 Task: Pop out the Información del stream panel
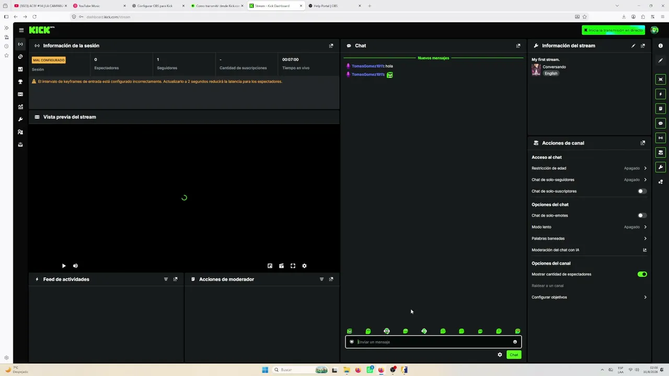643,45
